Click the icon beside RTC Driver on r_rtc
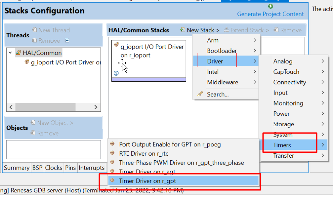 (112, 153)
